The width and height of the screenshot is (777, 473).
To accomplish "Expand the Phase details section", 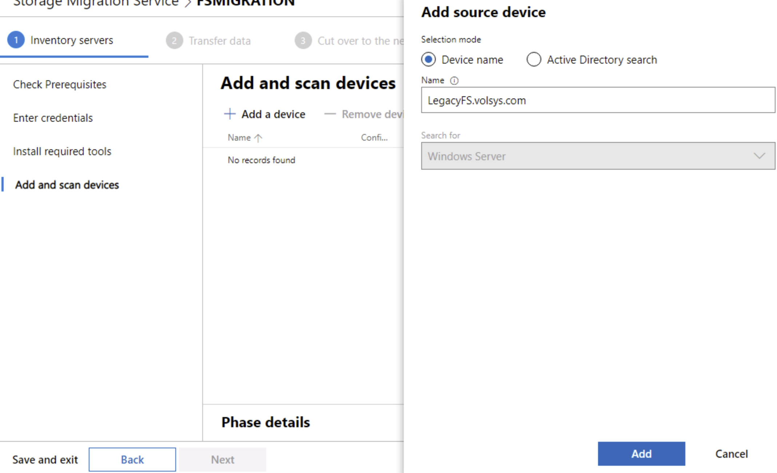I will (265, 422).
